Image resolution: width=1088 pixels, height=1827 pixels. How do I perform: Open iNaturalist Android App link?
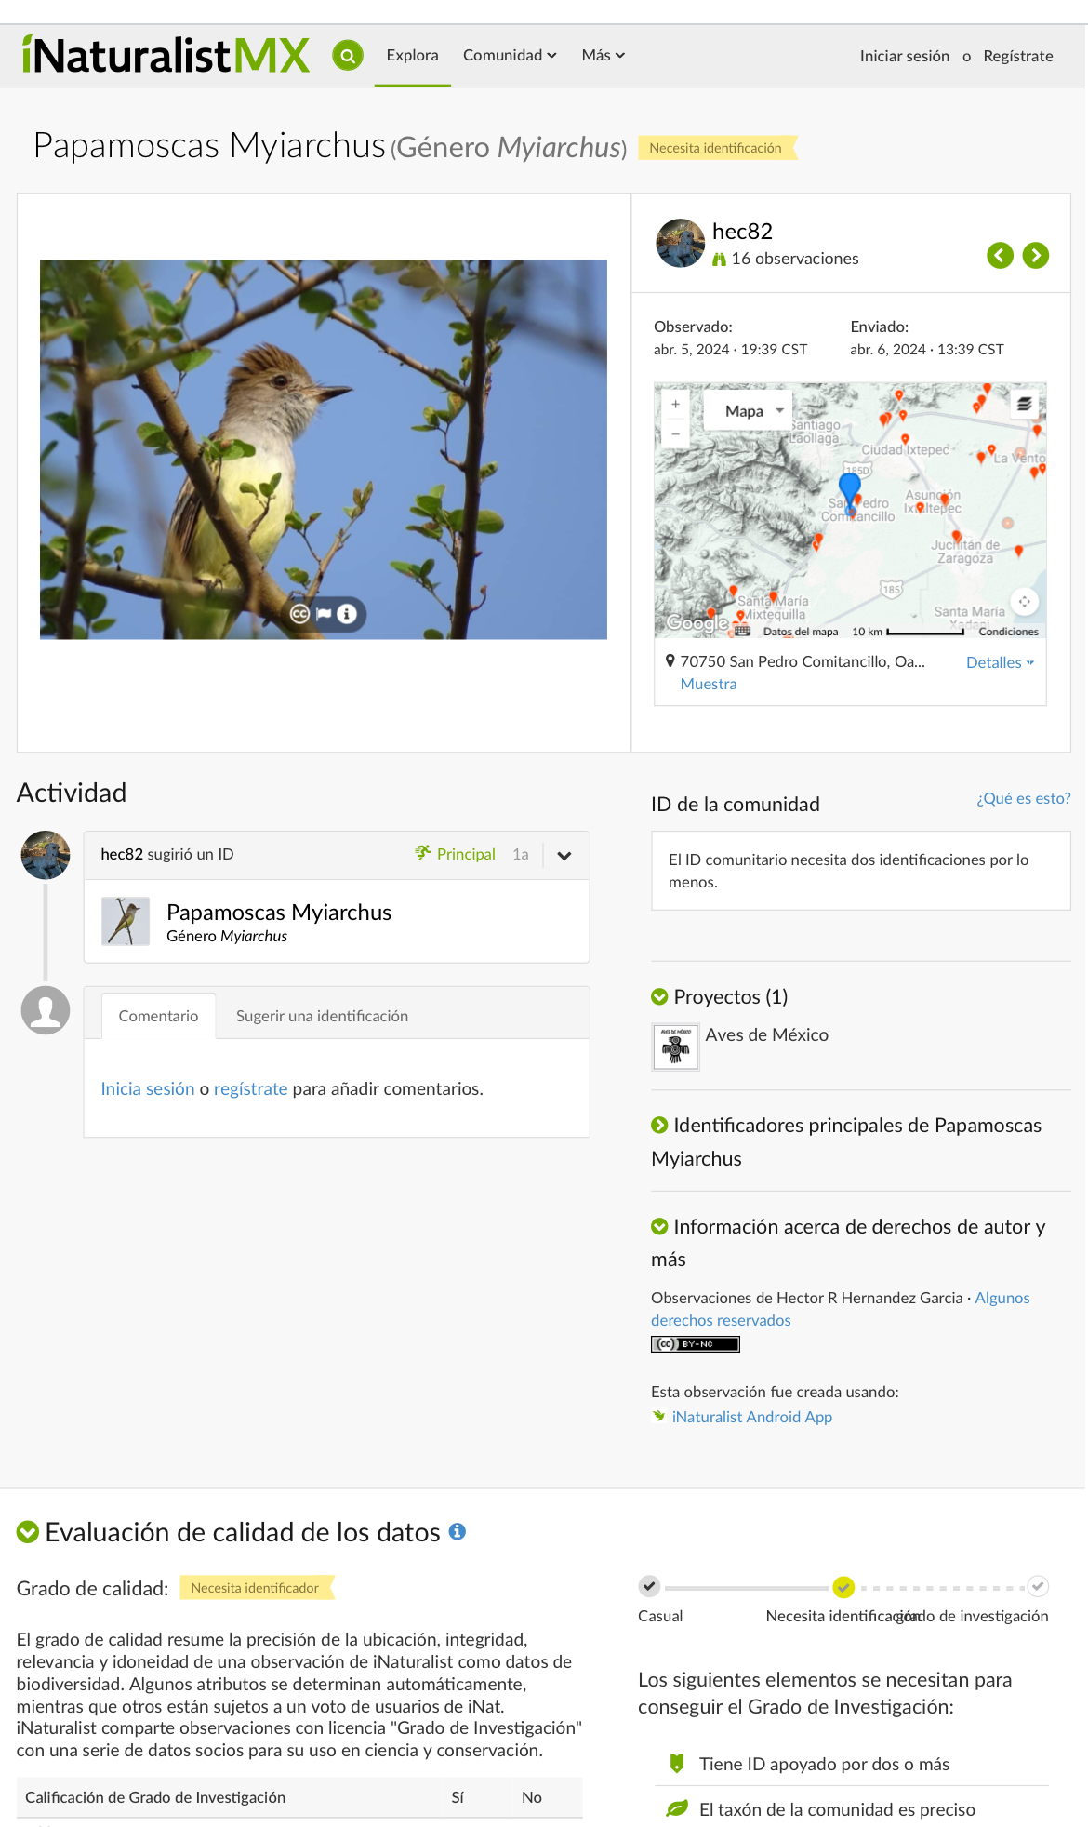pos(752,1417)
